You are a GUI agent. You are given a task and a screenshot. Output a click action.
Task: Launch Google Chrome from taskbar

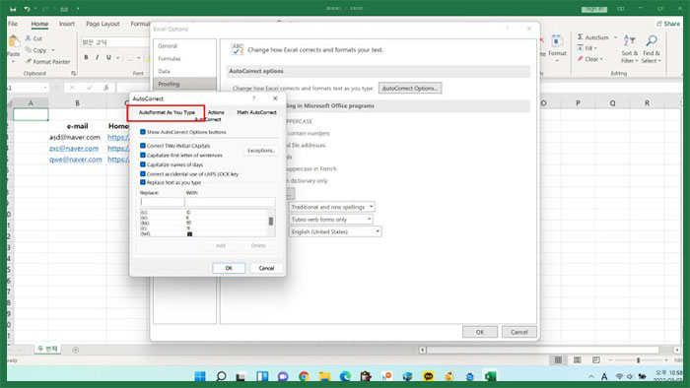coord(304,376)
